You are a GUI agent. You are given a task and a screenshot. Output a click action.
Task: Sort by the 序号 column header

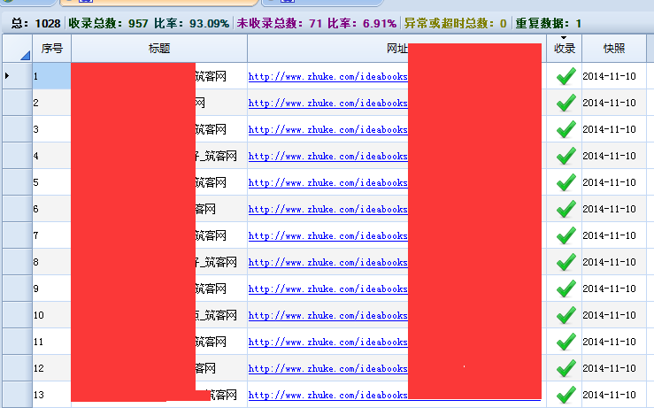tap(50, 50)
